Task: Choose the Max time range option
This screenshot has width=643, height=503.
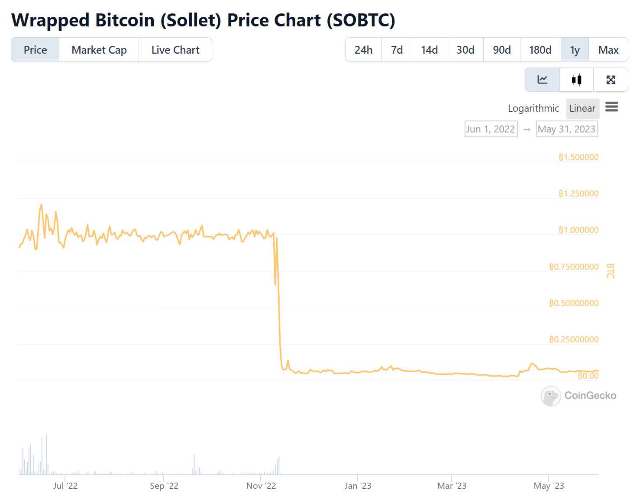Action: [x=608, y=49]
